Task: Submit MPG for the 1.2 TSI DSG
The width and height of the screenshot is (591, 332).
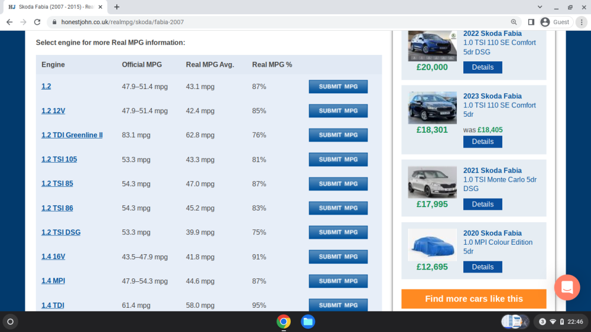Action: point(338,232)
